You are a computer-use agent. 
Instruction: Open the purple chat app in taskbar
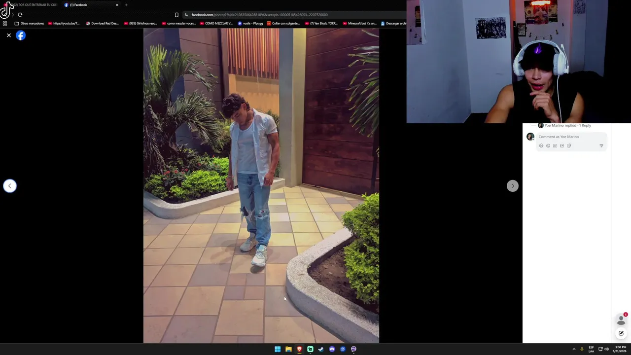[x=353, y=349]
